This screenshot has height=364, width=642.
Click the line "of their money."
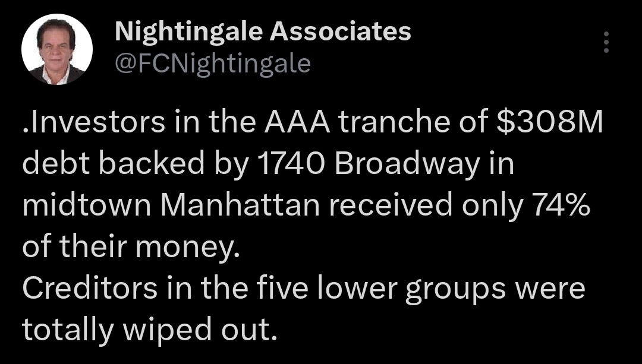pos(131,246)
